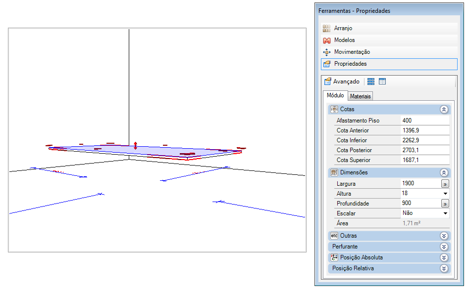Click the Escalar label
Image resolution: width=467 pixels, height=289 pixels.
click(x=346, y=213)
